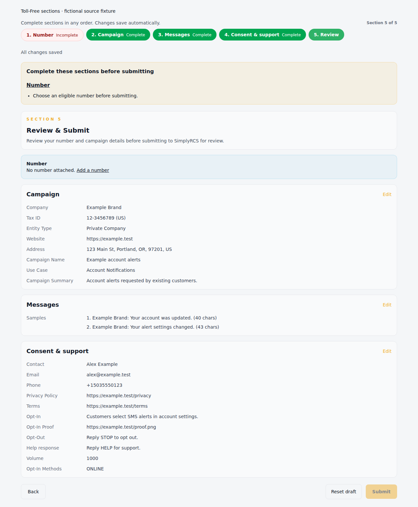
Task: Select the second sample message about alert settings
Action: tap(153, 327)
